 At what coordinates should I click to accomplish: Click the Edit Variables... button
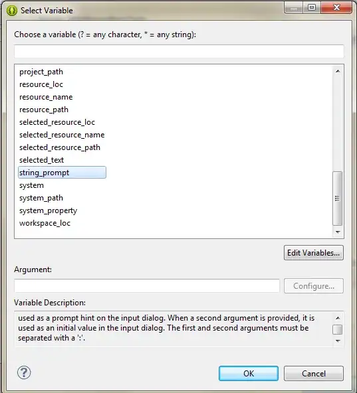point(314,253)
